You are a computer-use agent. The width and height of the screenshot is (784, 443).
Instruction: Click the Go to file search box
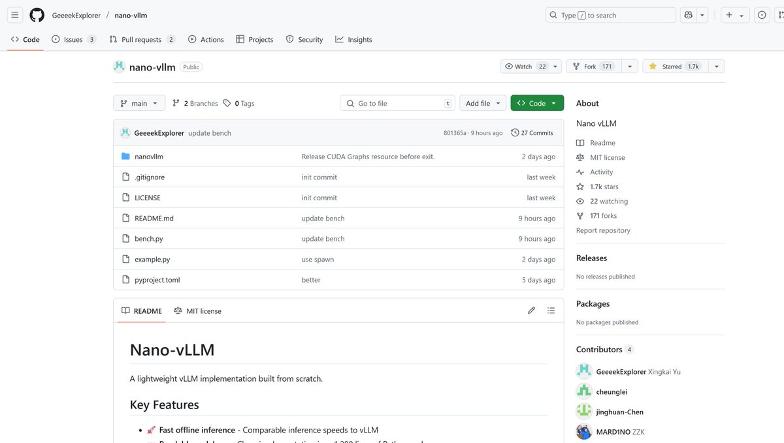point(398,103)
